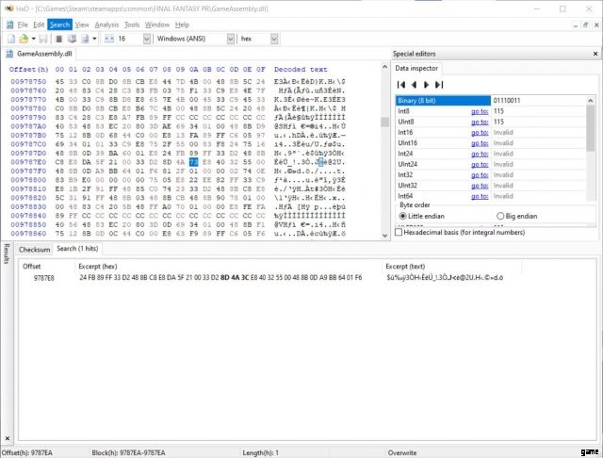
Task: Click the Save file toolbar icon
Action: 45,40
